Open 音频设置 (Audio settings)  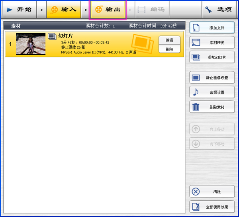(x=212, y=92)
